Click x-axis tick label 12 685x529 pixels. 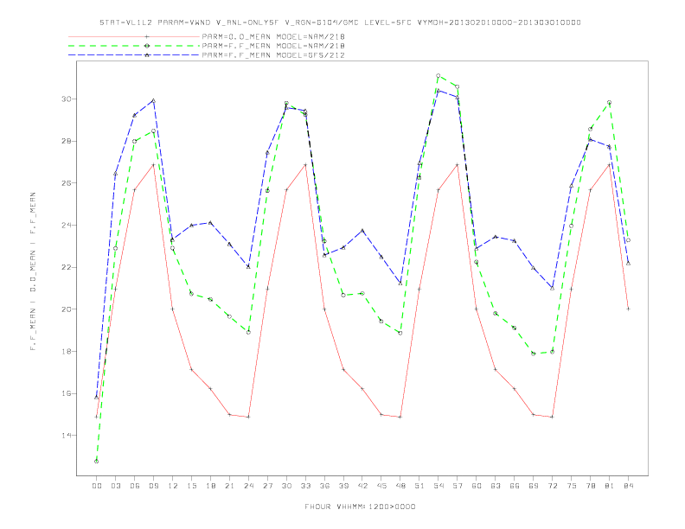coord(173,486)
